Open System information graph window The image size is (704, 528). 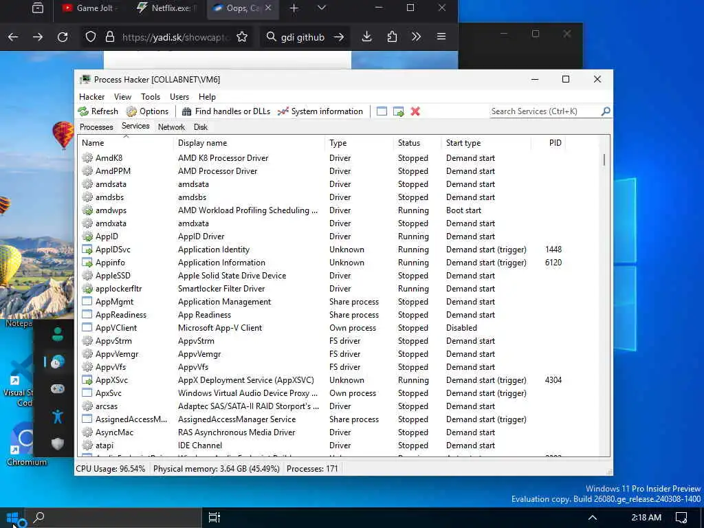[320, 111]
